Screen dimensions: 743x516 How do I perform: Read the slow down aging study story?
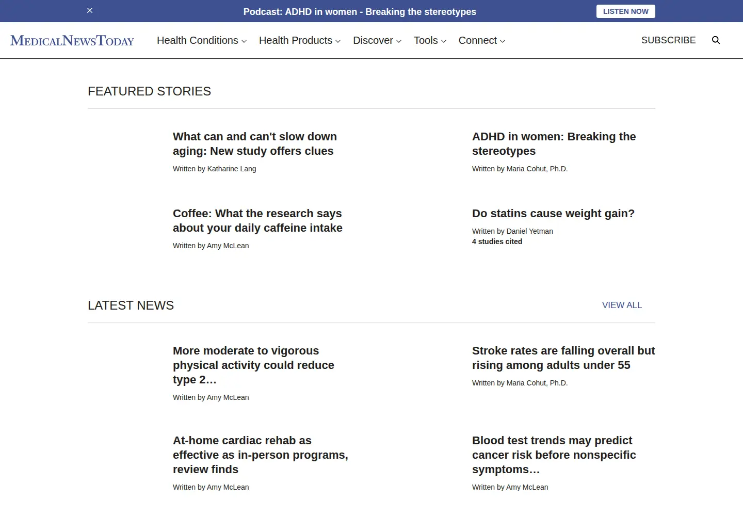coord(255,144)
